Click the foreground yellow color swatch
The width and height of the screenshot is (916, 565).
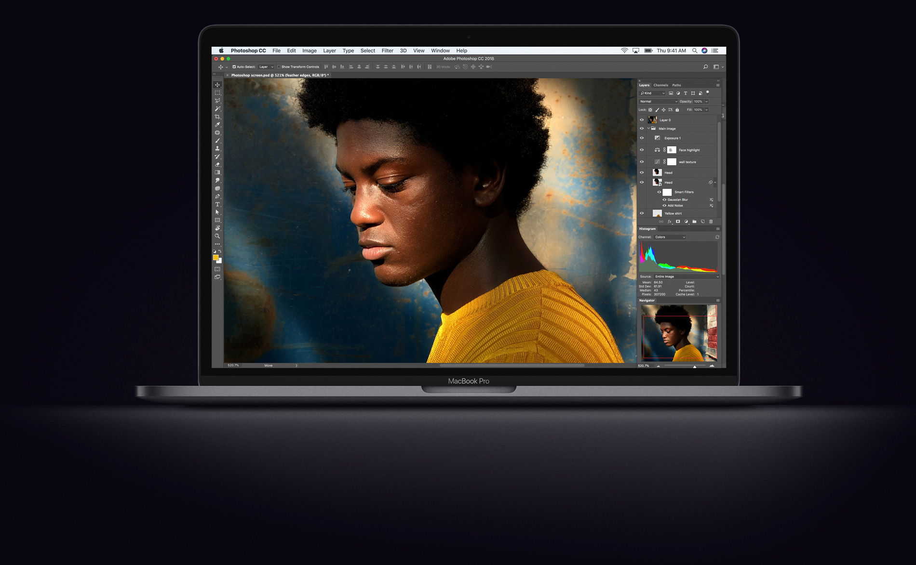(216, 258)
